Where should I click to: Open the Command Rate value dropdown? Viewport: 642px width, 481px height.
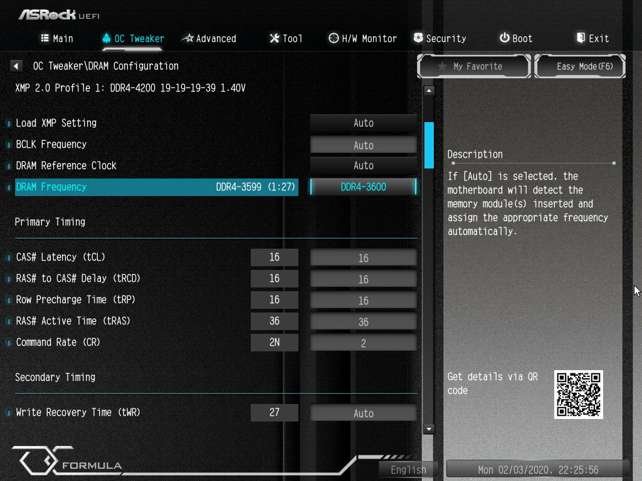click(x=363, y=343)
